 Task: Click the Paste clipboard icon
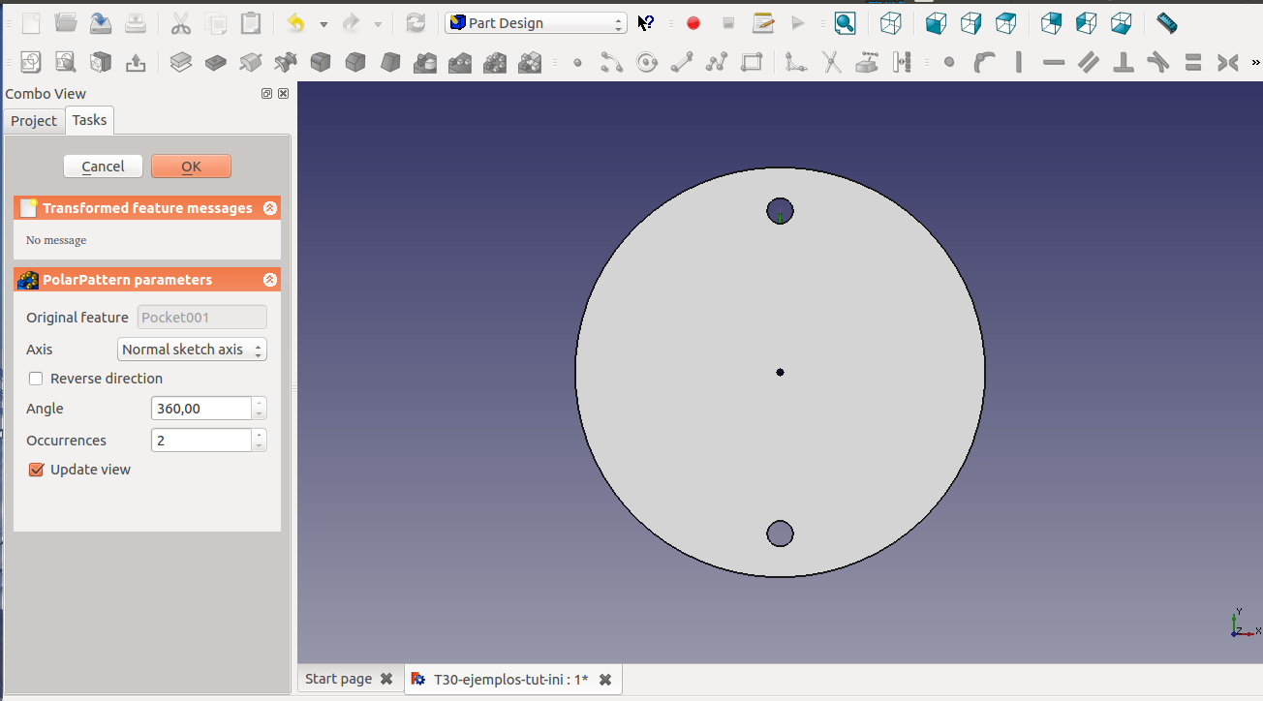[x=251, y=23]
